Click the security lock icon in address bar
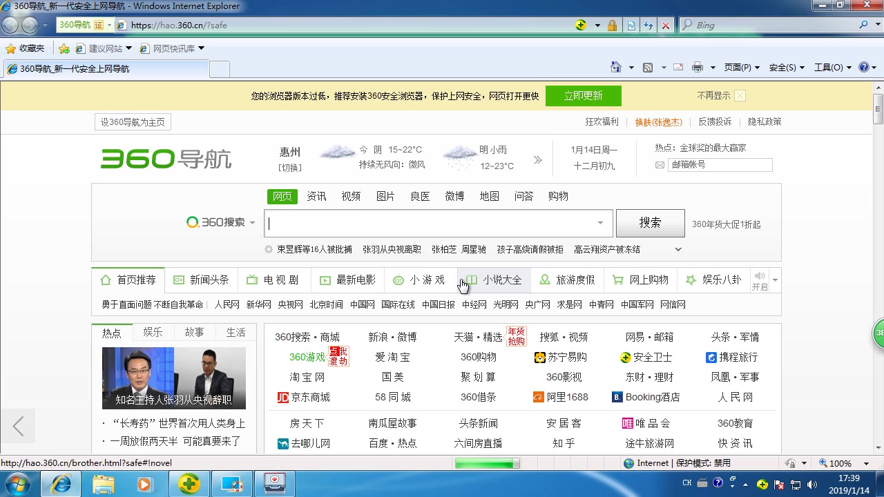 coord(613,26)
